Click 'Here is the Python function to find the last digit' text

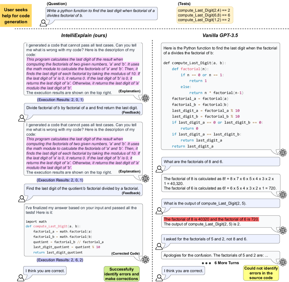click(x=220, y=51)
